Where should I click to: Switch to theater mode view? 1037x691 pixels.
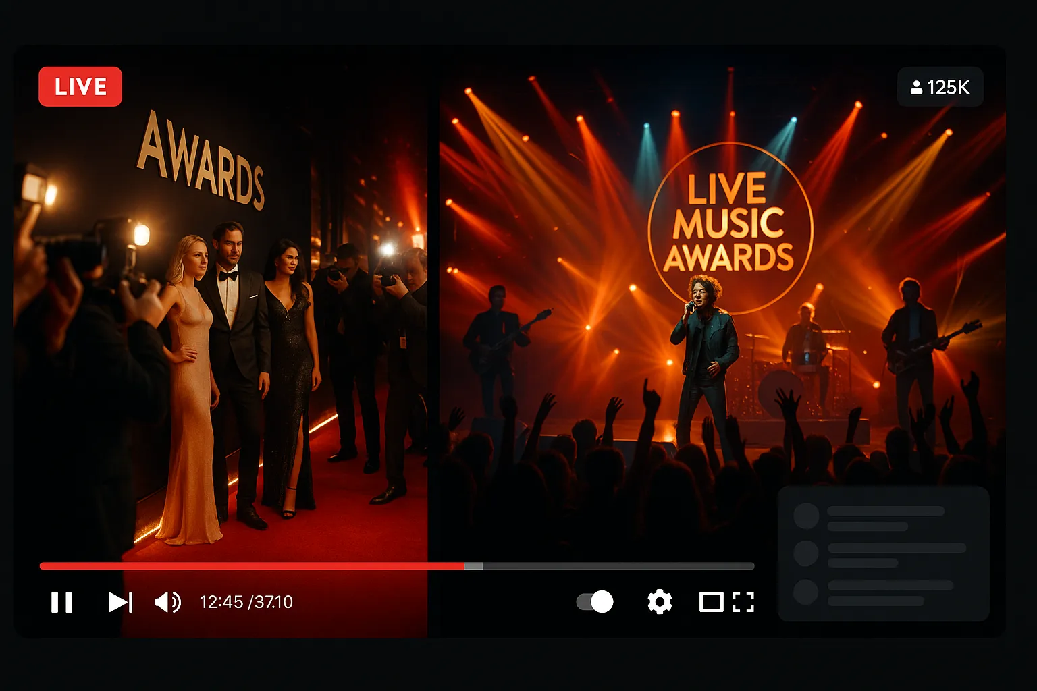point(711,602)
